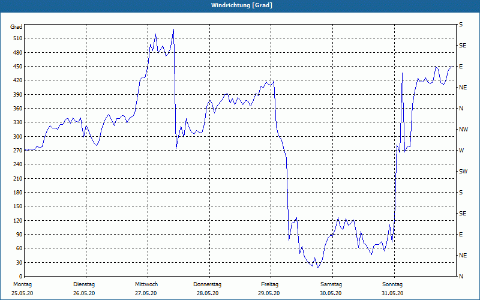Select the y-axis value 480
480x300 pixels.
click(19, 52)
